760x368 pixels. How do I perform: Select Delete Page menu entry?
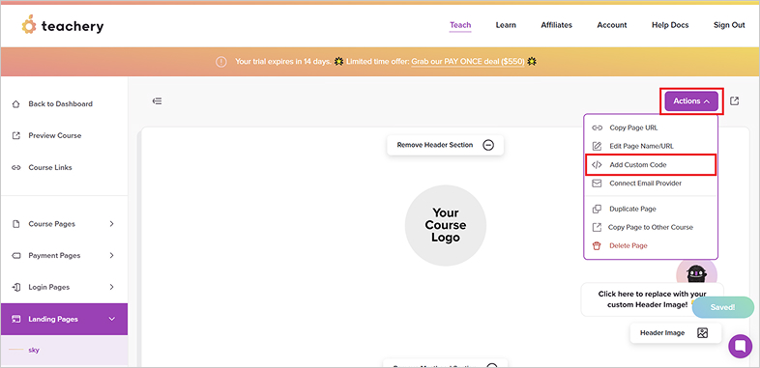651,246
